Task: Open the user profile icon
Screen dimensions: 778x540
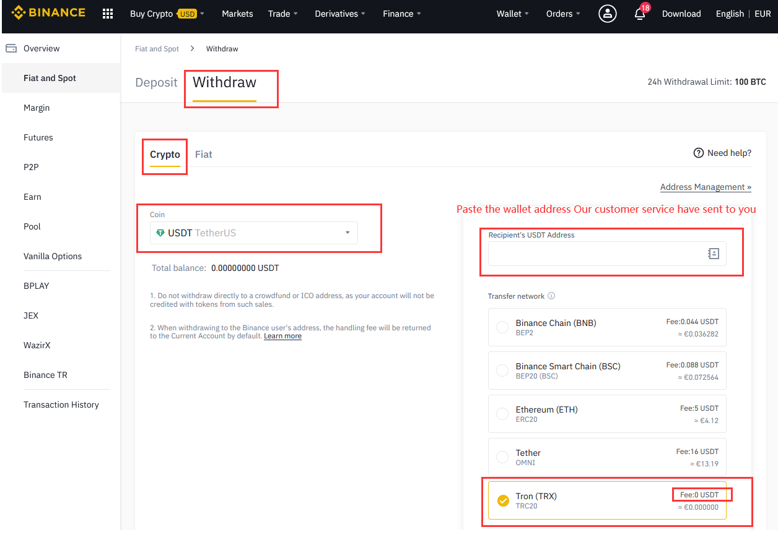Action: click(607, 14)
